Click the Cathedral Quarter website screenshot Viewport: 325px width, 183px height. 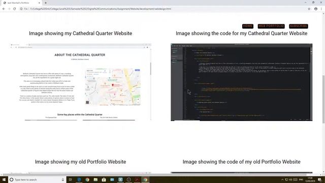pyautogui.click(x=81, y=82)
